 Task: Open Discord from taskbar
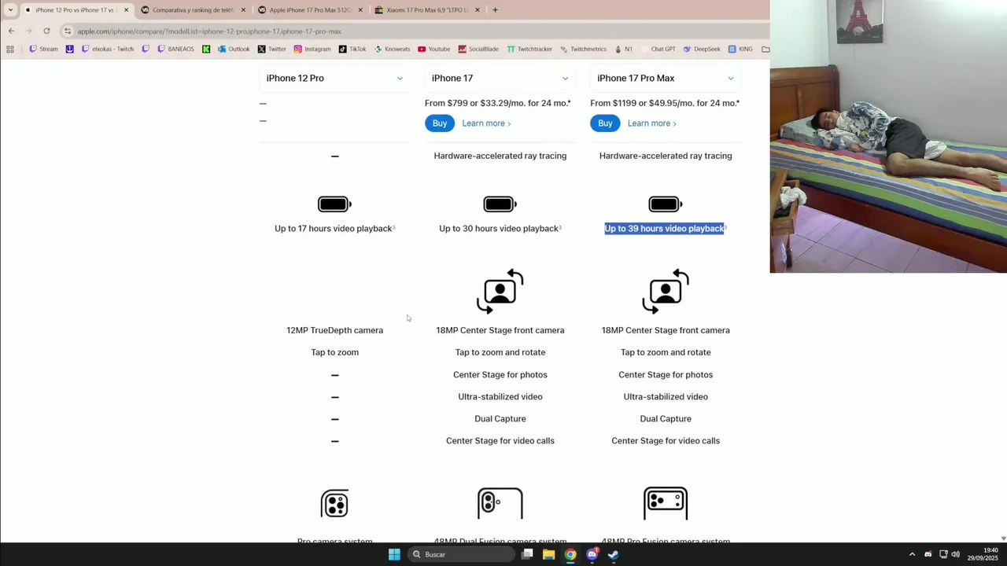click(x=592, y=554)
